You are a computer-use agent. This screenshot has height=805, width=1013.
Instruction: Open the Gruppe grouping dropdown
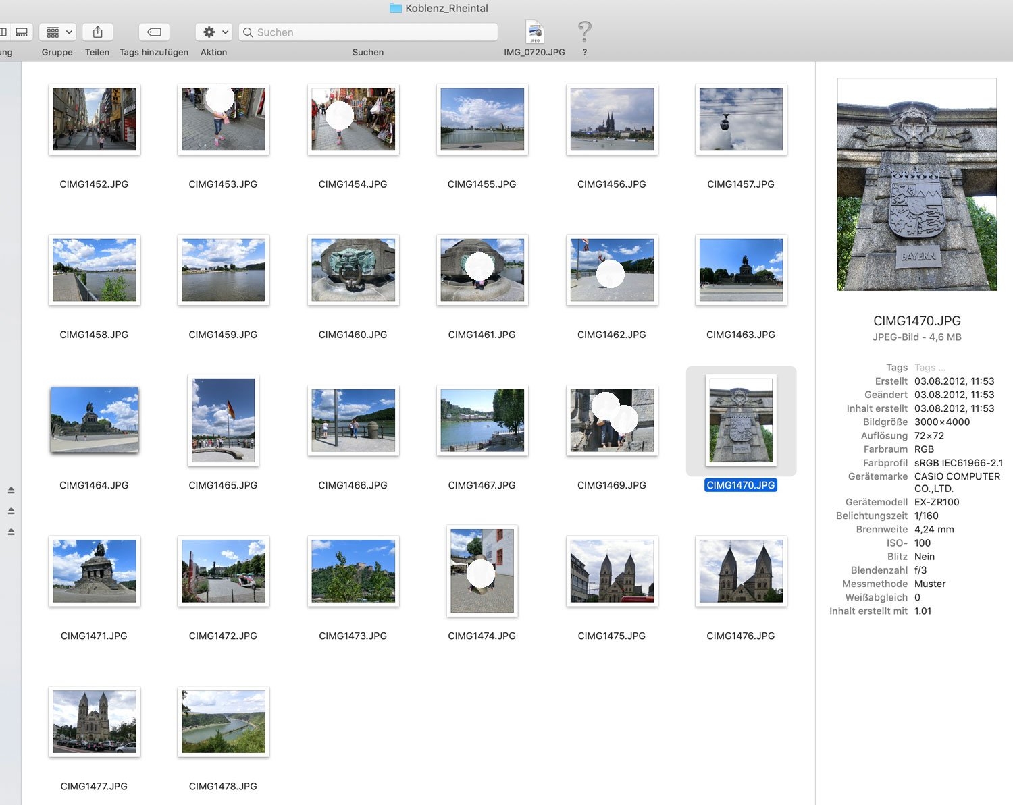(x=57, y=32)
